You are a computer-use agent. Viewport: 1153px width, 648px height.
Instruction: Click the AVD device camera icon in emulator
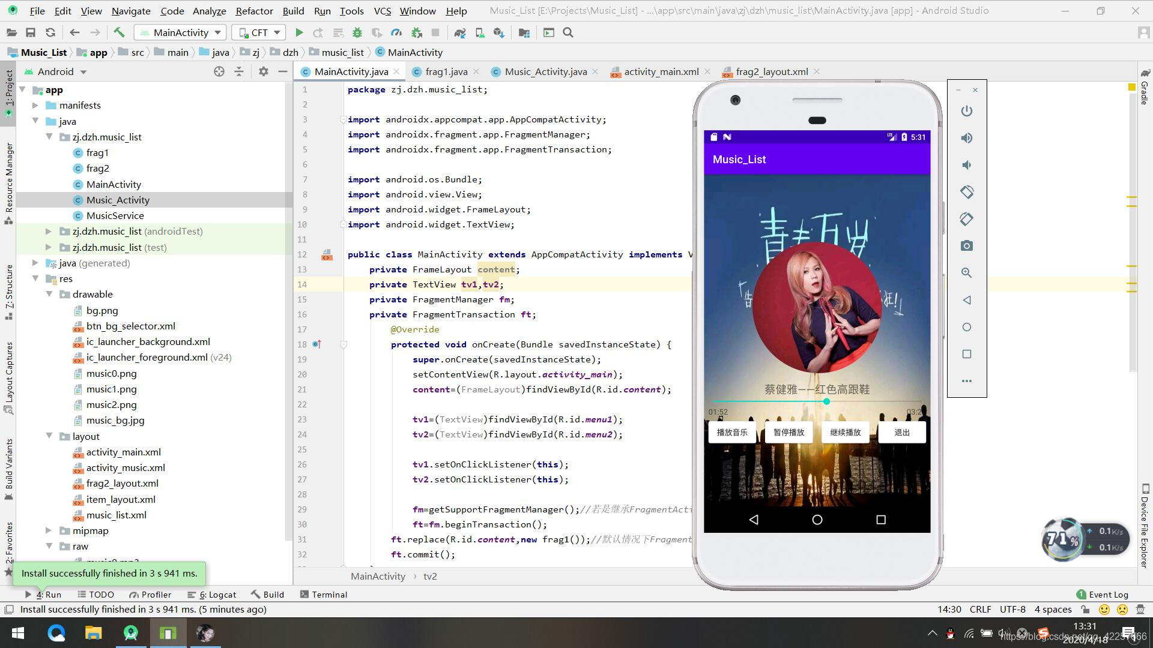pos(967,245)
